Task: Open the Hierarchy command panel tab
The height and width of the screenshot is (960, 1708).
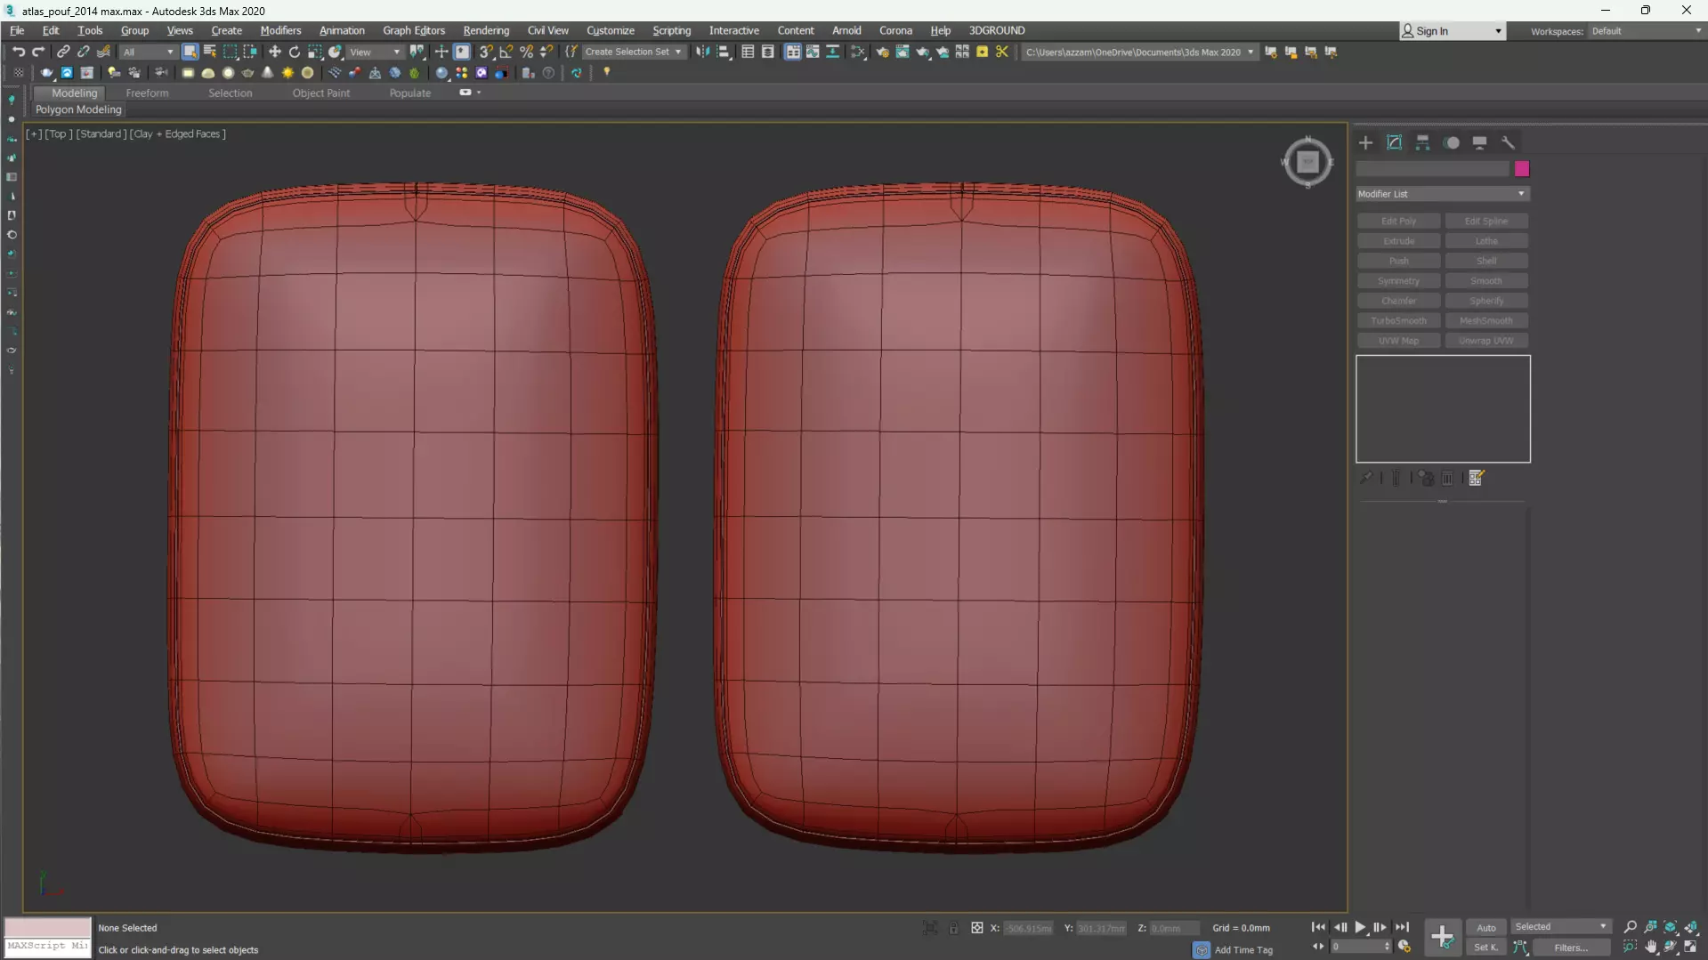Action: 1422,142
